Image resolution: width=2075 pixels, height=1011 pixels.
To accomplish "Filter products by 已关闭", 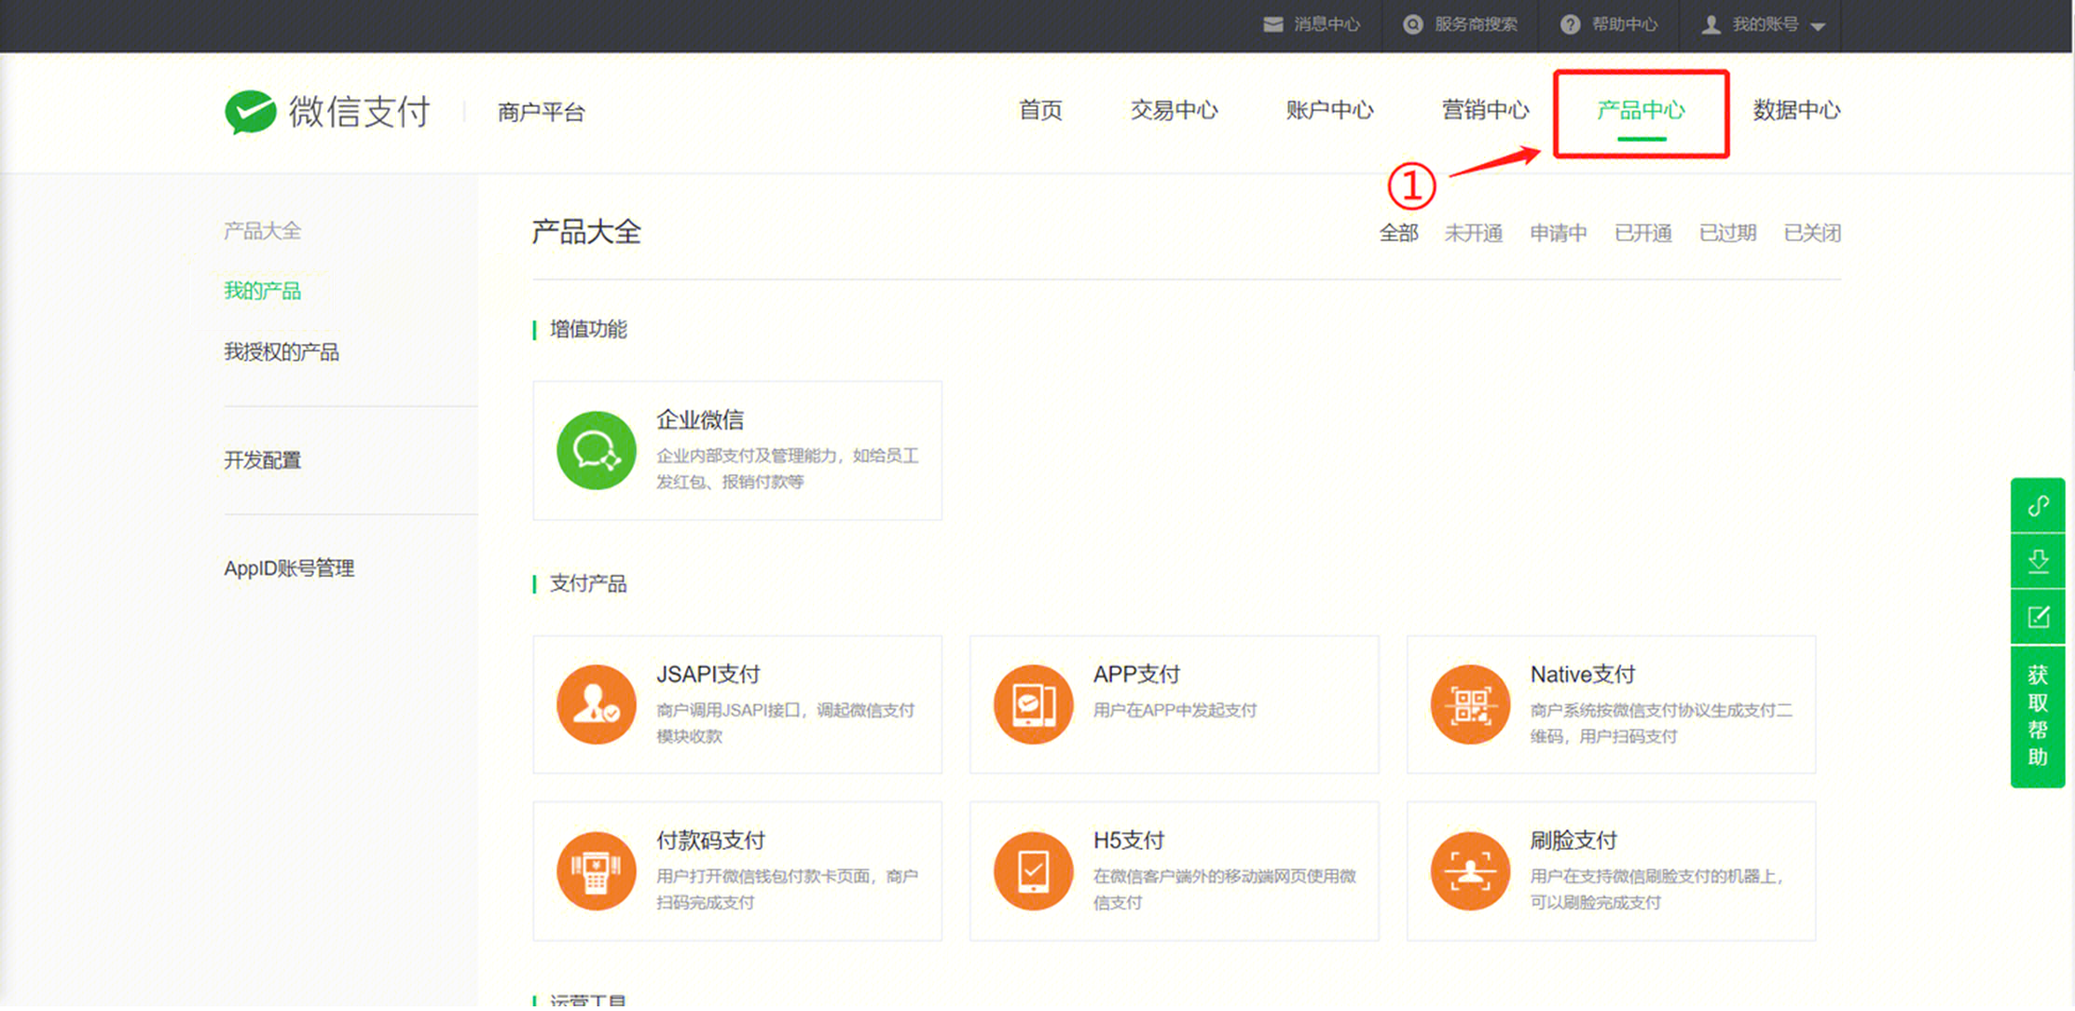I will click(1813, 233).
